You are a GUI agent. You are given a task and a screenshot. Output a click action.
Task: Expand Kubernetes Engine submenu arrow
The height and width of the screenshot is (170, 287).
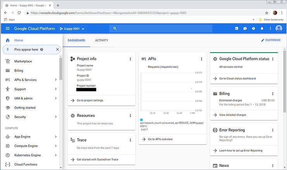point(56,155)
